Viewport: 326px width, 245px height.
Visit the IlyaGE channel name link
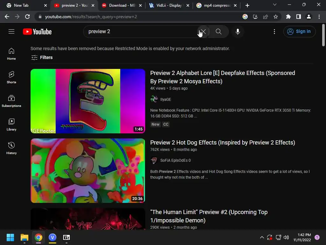click(166, 100)
